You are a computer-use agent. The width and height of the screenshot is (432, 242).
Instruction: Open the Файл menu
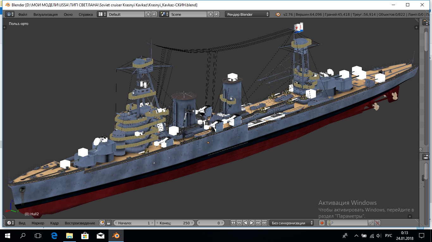(22, 14)
